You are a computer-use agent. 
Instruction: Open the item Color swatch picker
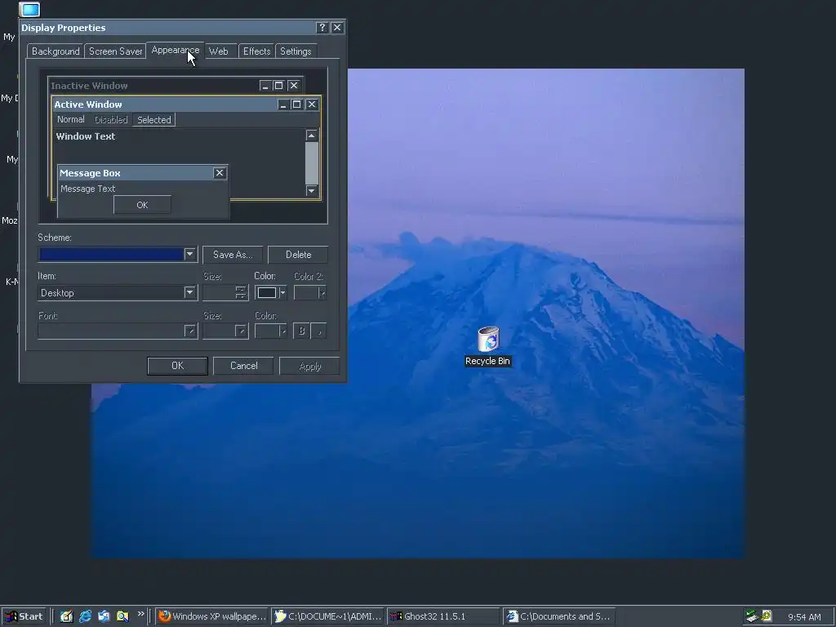(271, 293)
